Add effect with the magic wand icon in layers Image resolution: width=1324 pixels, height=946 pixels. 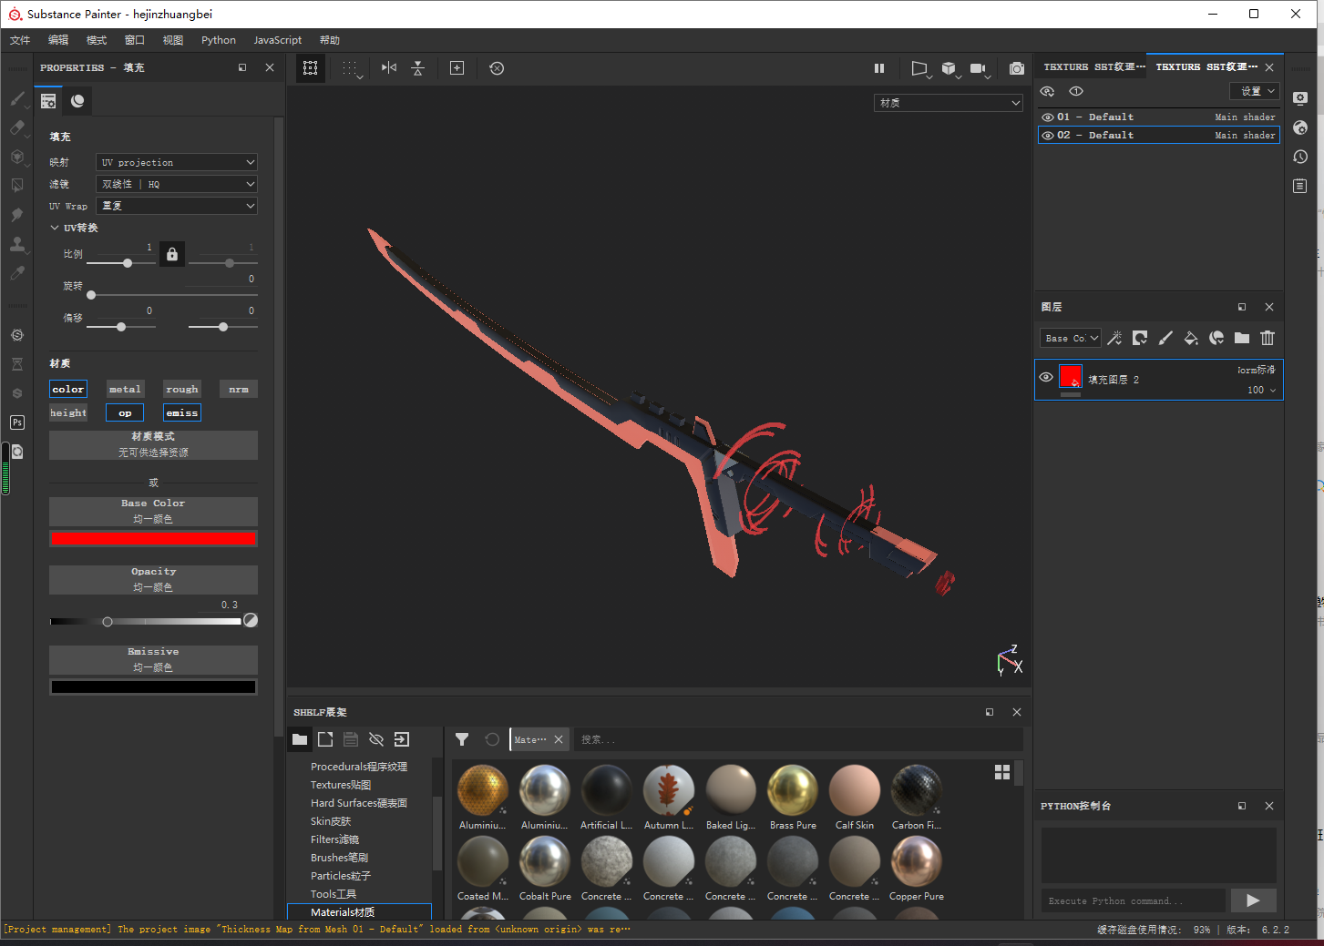click(1114, 338)
